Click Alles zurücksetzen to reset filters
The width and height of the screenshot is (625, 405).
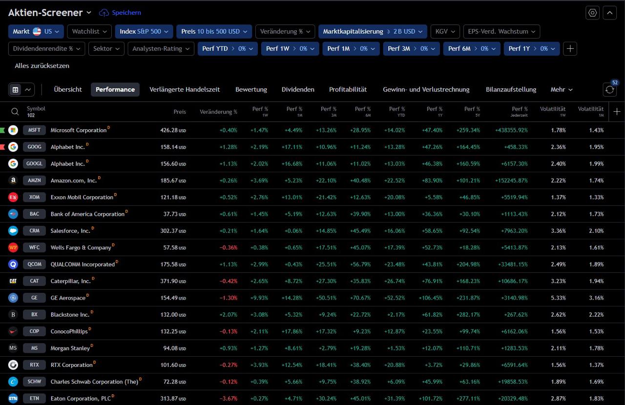[x=42, y=66]
